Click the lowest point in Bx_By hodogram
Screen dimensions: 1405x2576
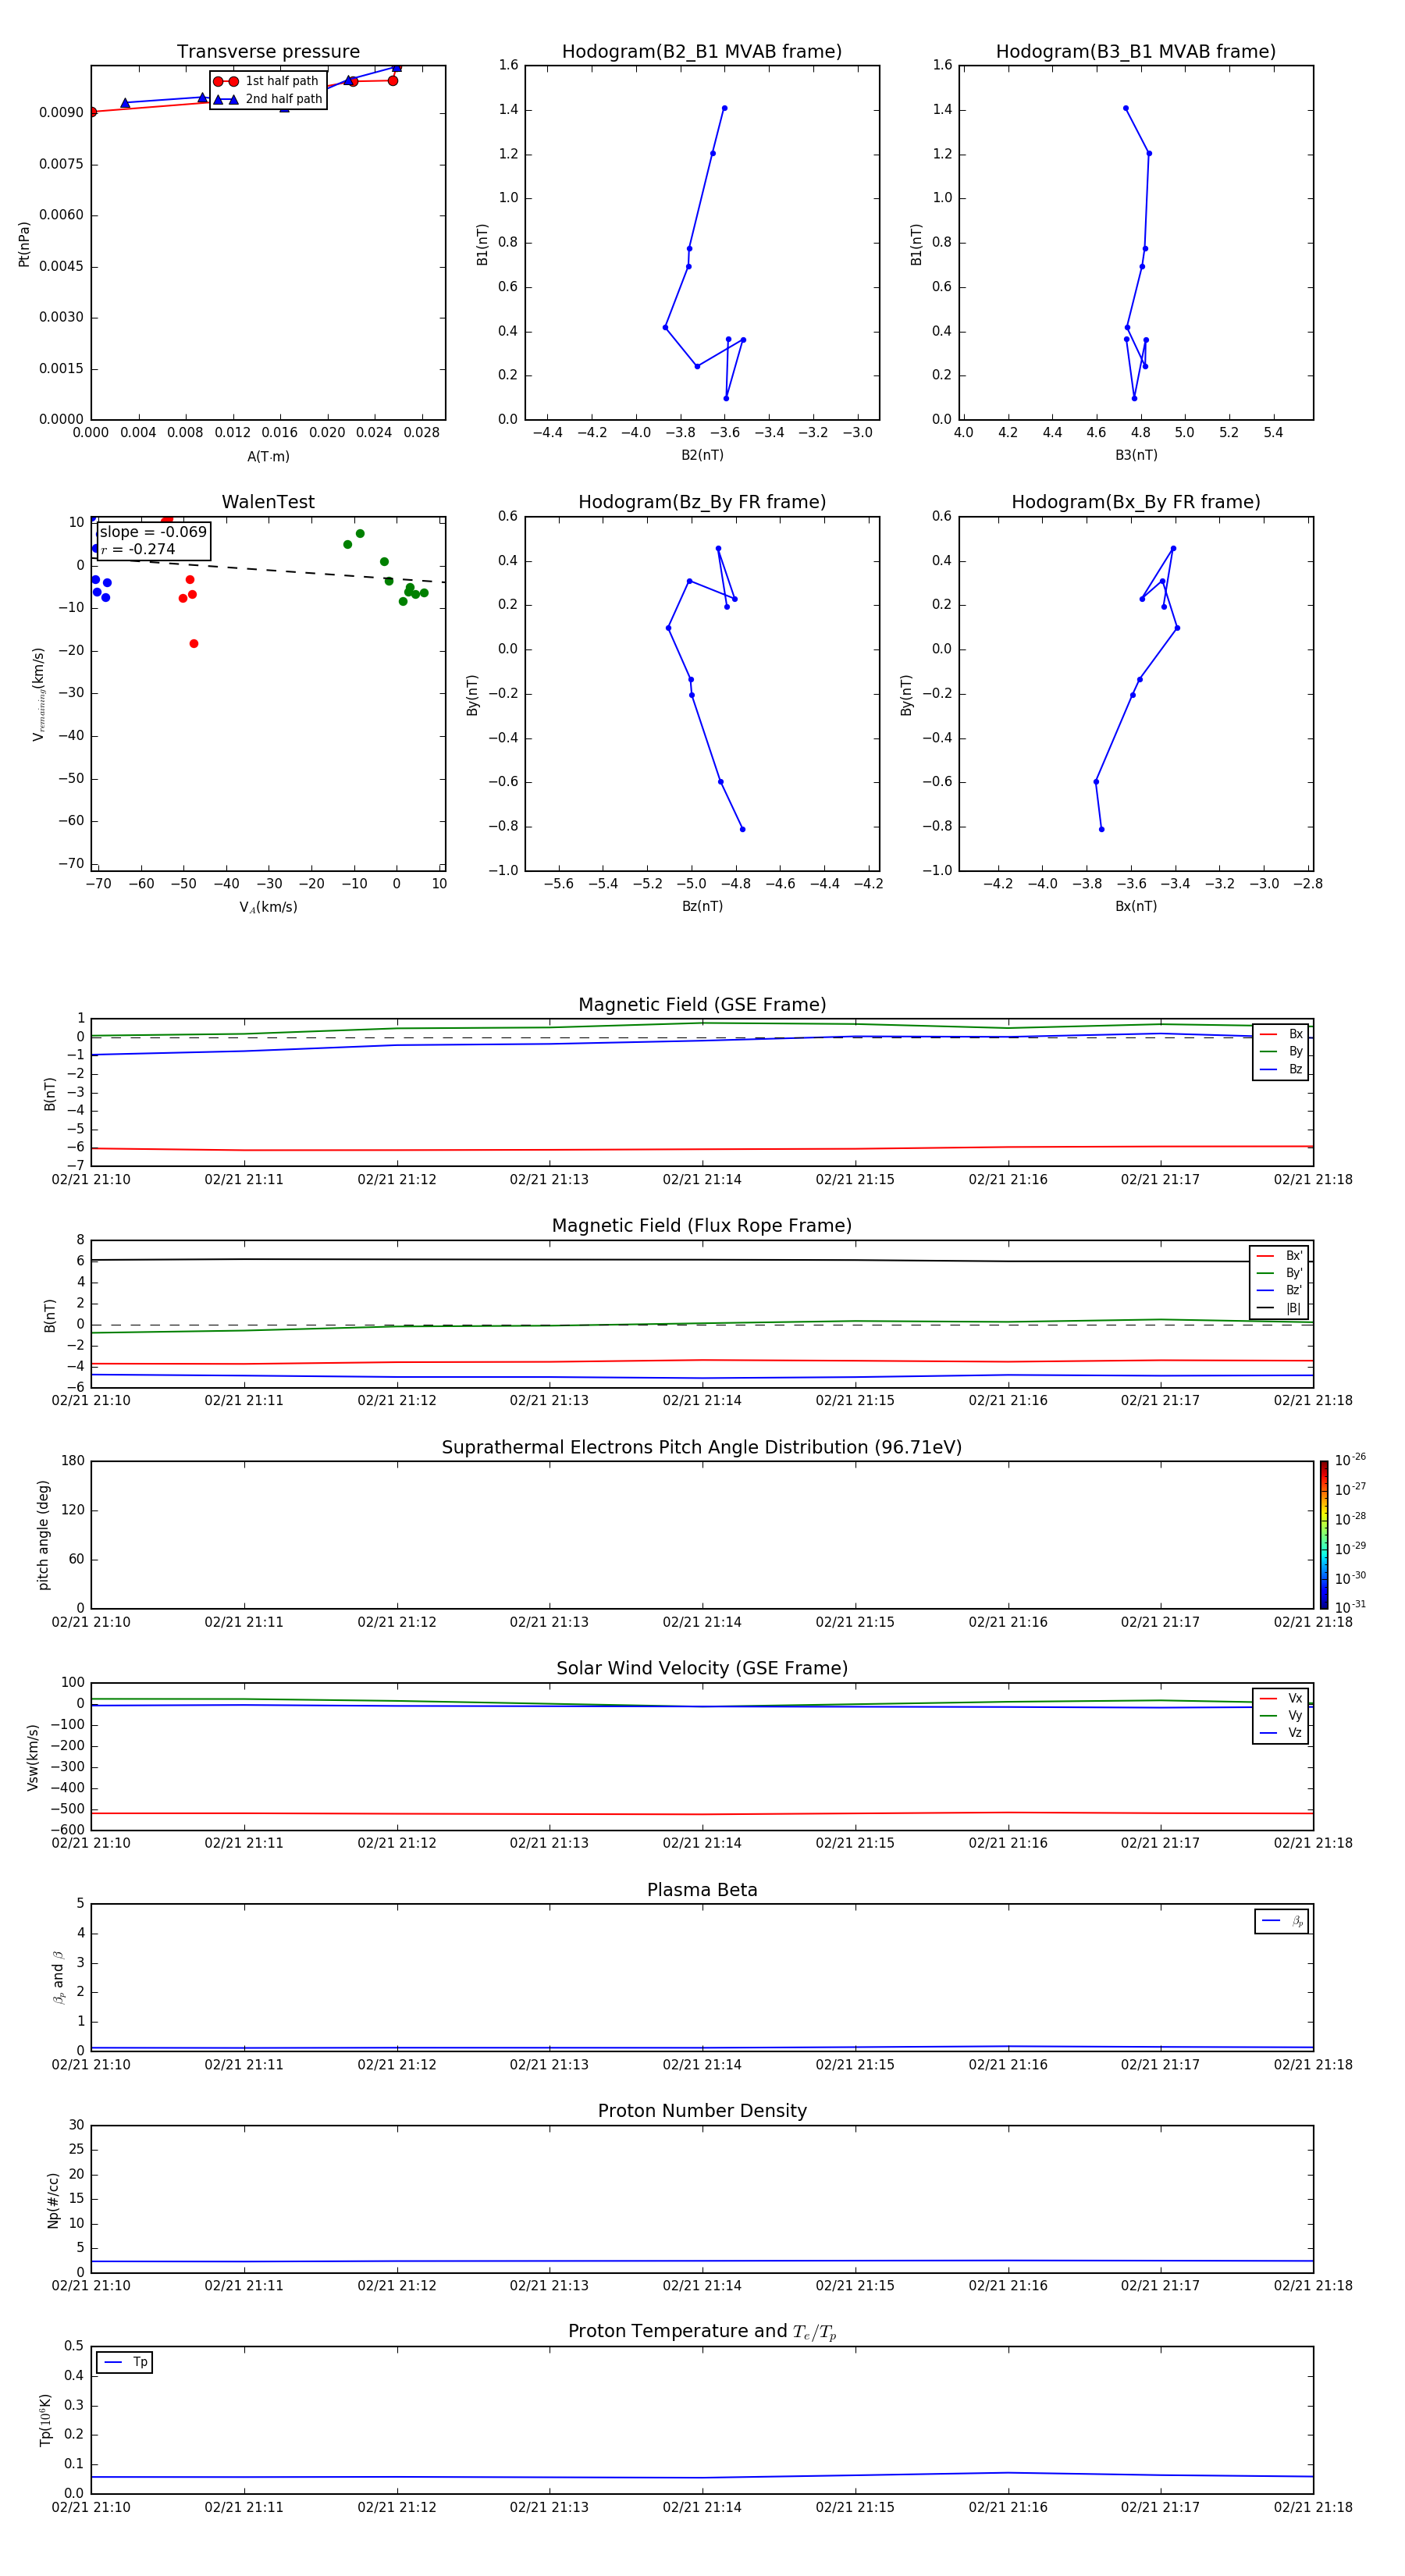tap(1101, 829)
